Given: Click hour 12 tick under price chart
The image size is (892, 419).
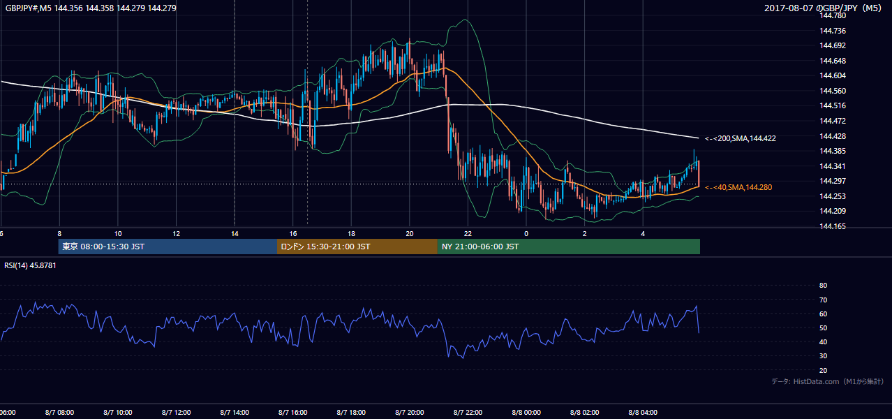Looking at the screenshot, I should point(176,233).
